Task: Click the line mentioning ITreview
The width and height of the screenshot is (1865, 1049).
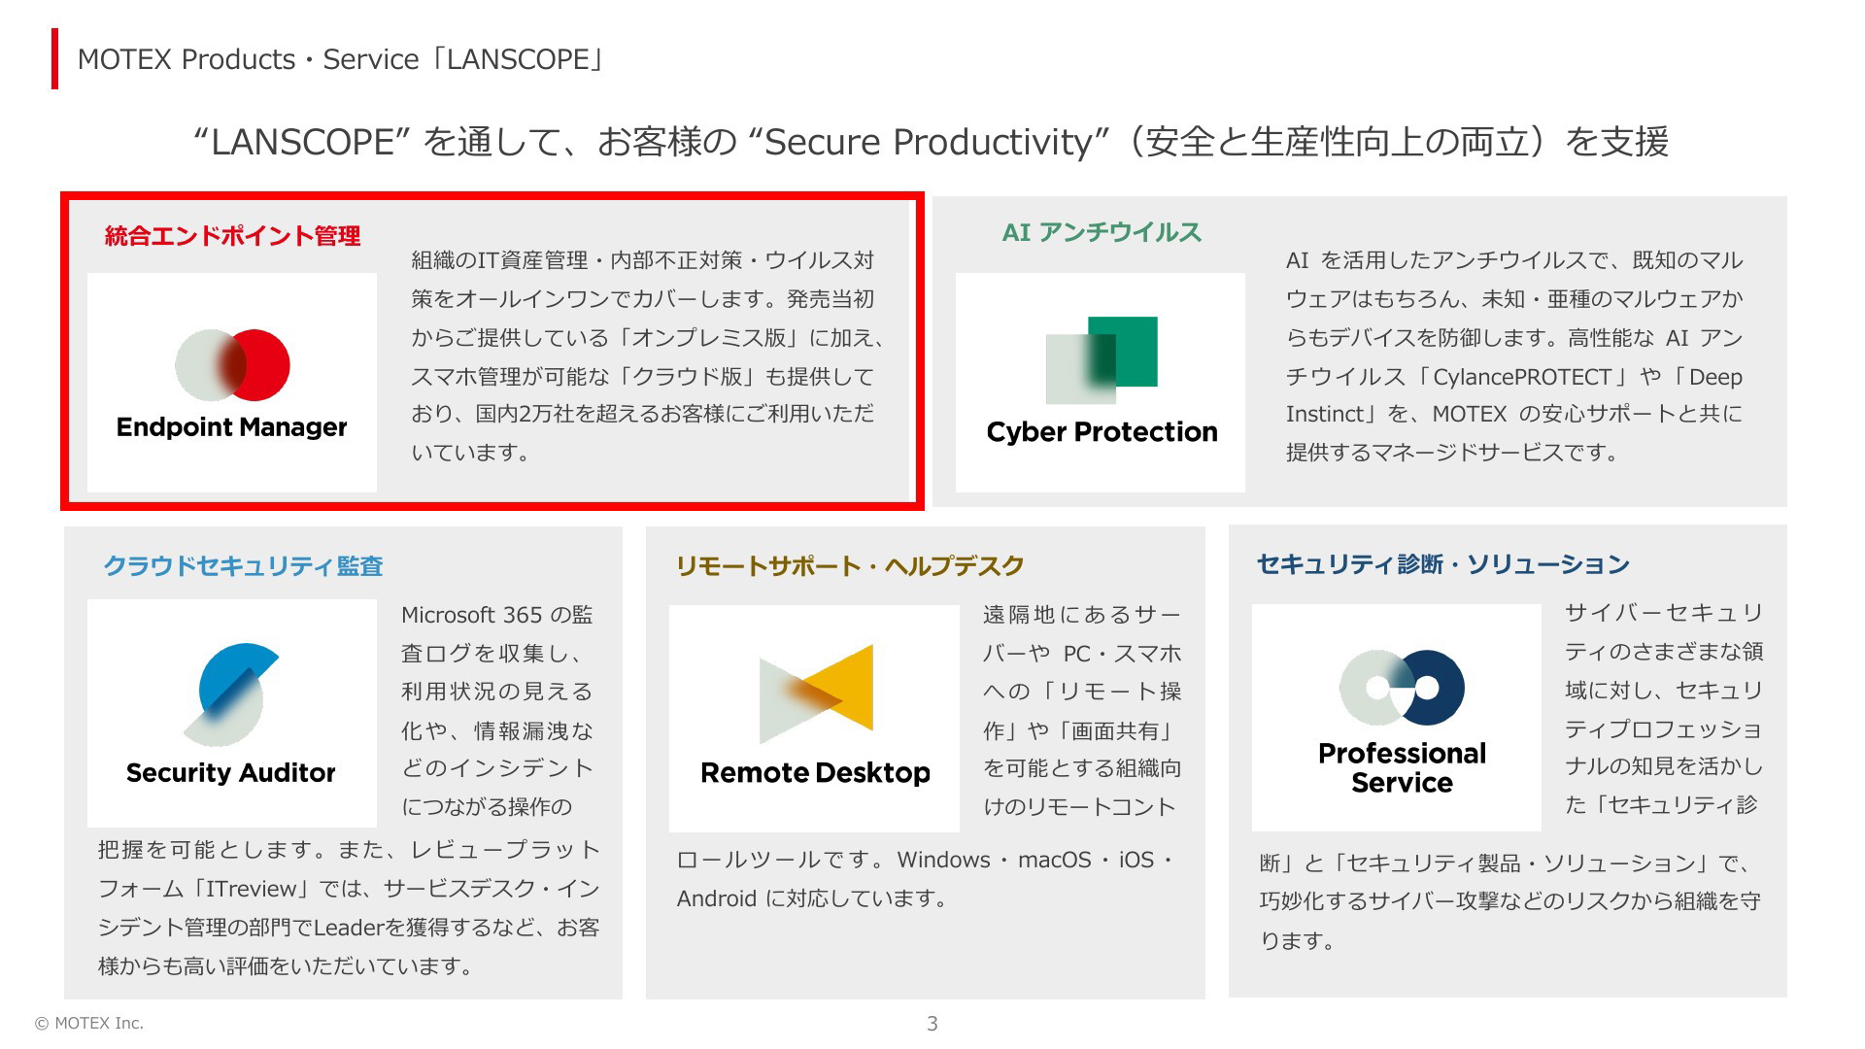Action: [349, 889]
